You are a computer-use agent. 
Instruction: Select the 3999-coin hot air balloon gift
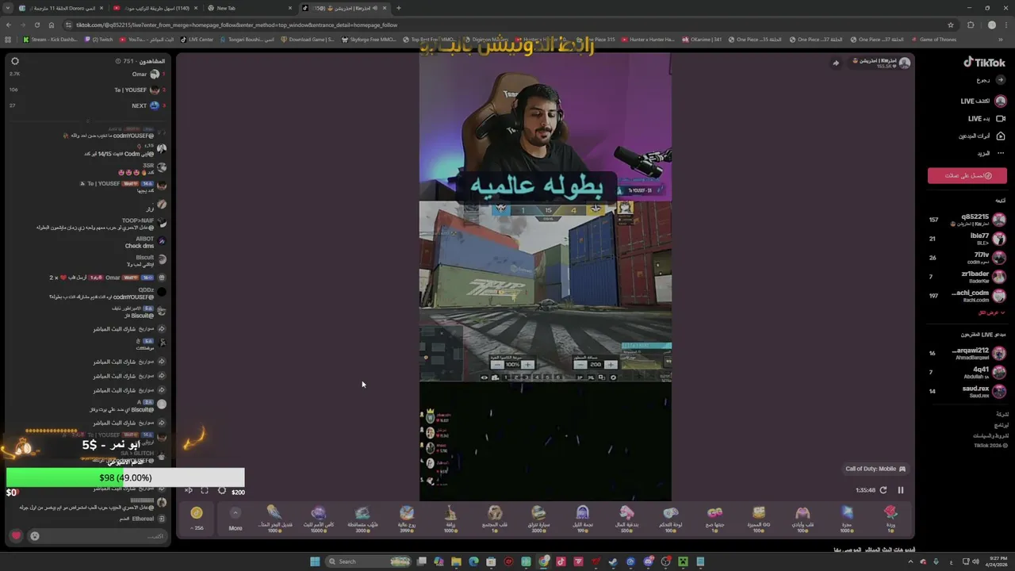click(x=407, y=518)
